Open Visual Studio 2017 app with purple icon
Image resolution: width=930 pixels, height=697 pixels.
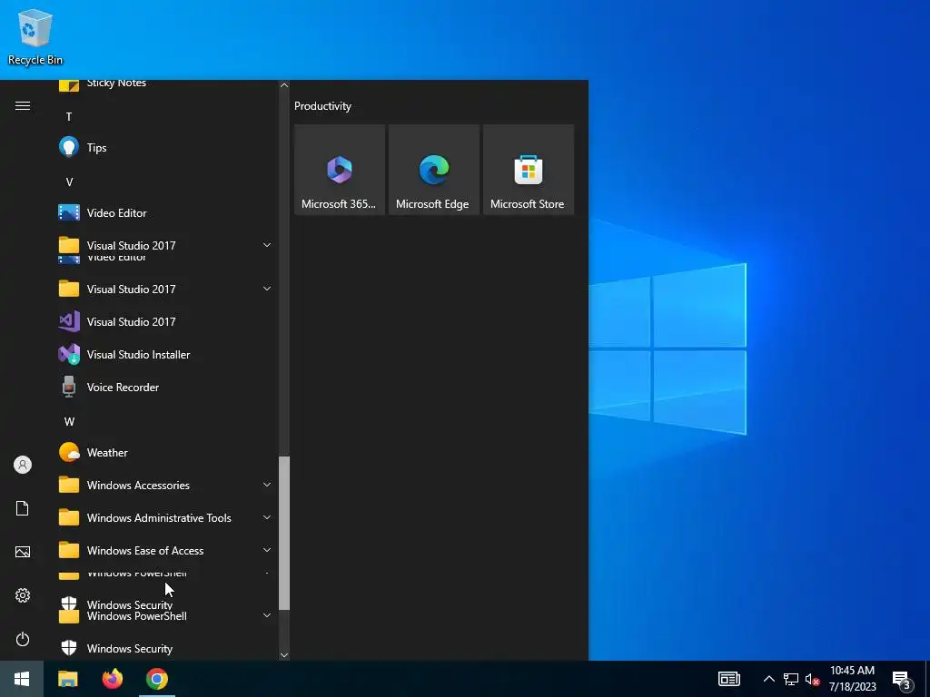(165, 322)
